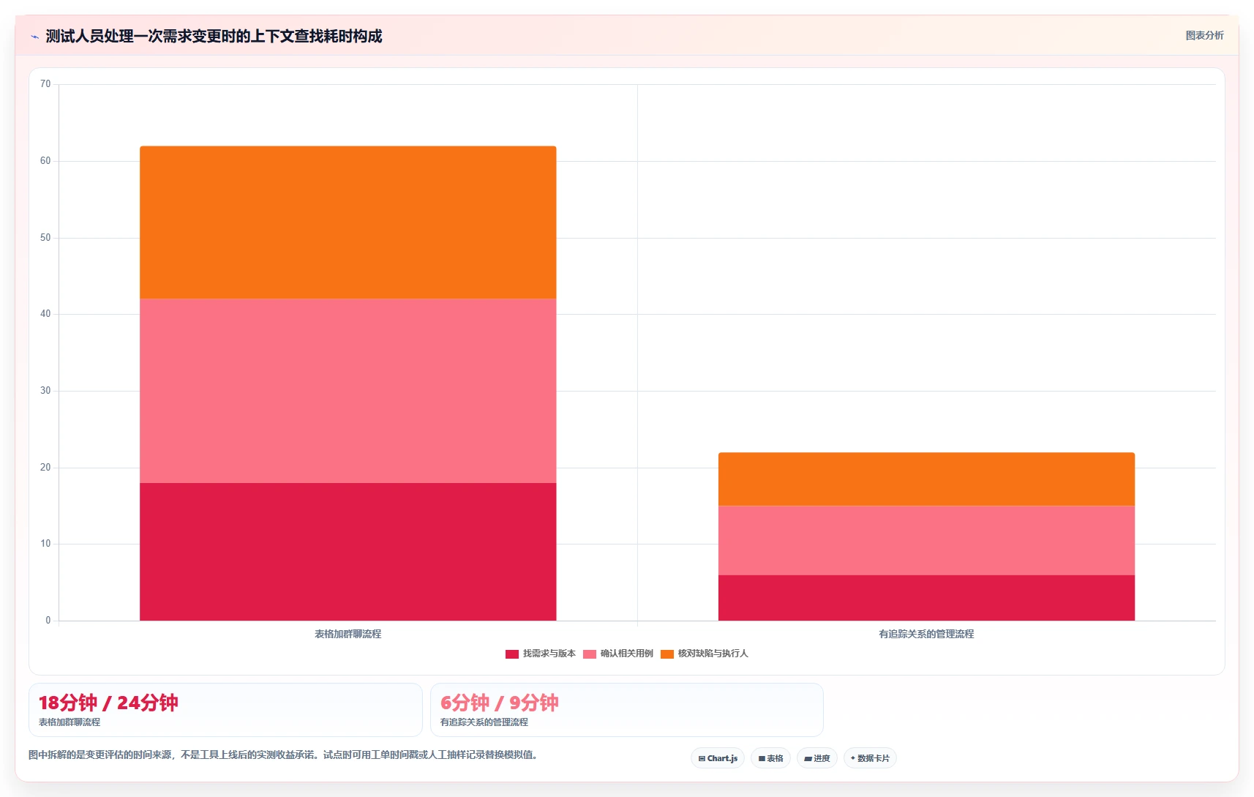This screenshot has width=1254, height=797.
Task: Click the y-axis value 20
Action: pyautogui.click(x=45, y=468)
